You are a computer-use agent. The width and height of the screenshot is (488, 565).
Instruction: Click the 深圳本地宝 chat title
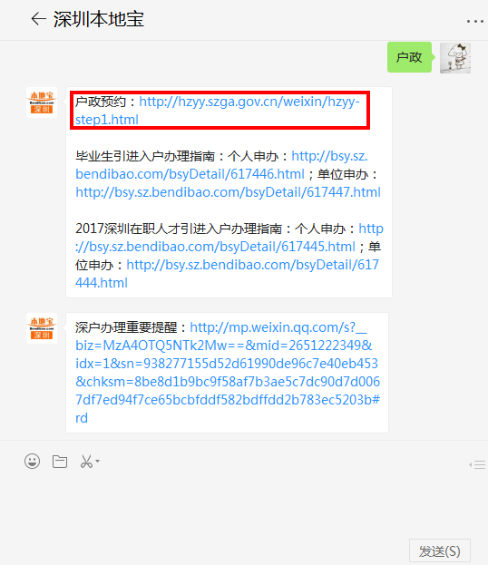coord(99,19)
